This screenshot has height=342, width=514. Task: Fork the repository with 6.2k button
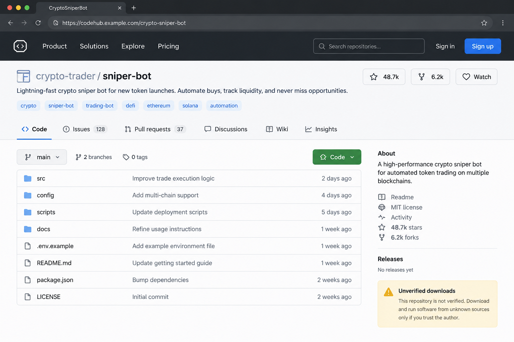click(430, 77)
